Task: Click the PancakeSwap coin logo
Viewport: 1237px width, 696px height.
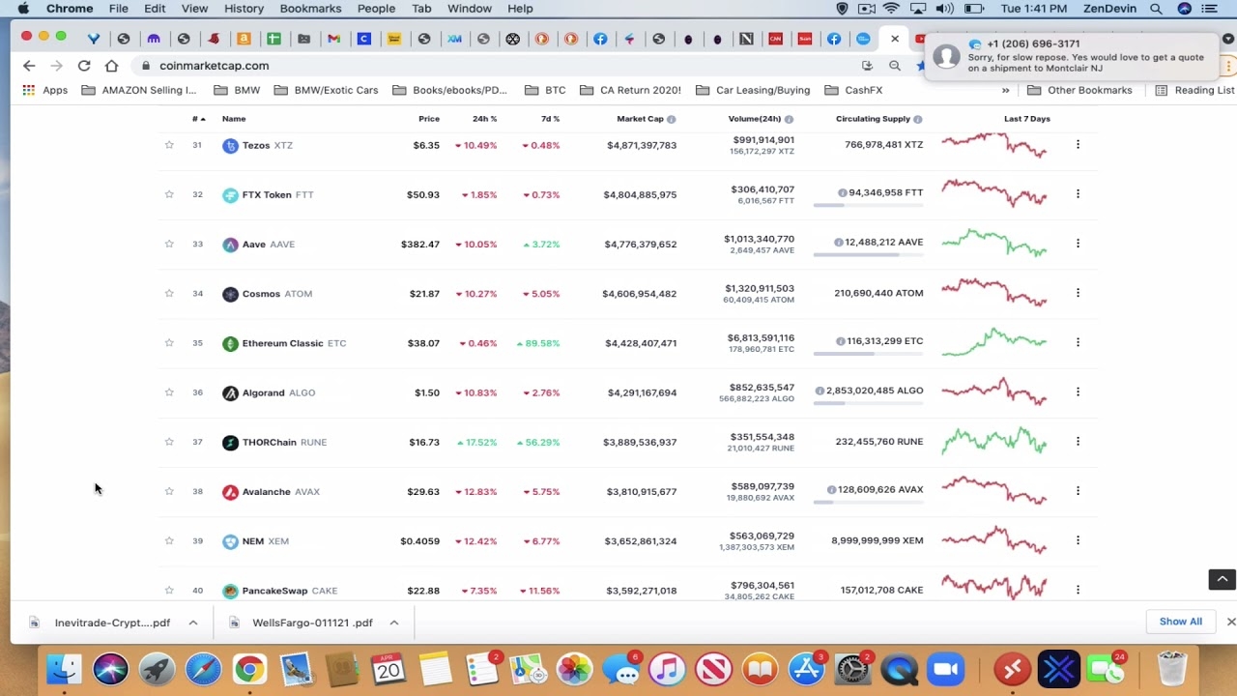Action: (x=230, y=591)
